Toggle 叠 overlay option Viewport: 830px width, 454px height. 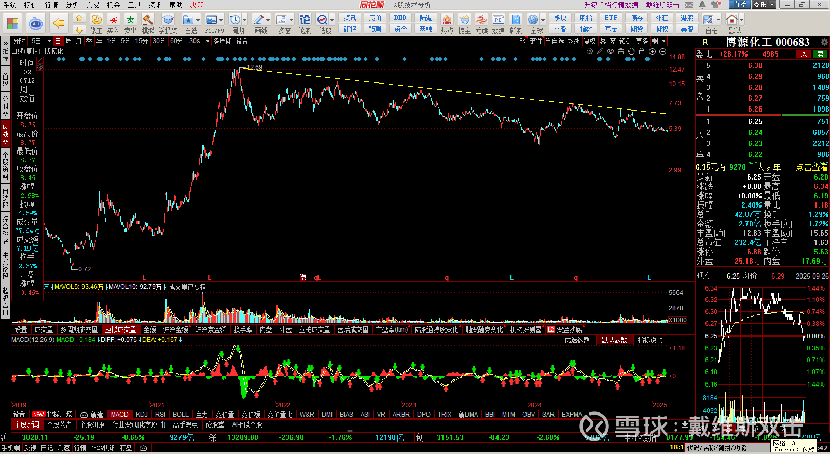[x=603, y=41]
